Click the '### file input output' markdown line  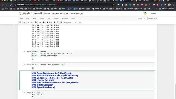pyautogui.click(x=43, y=85)
